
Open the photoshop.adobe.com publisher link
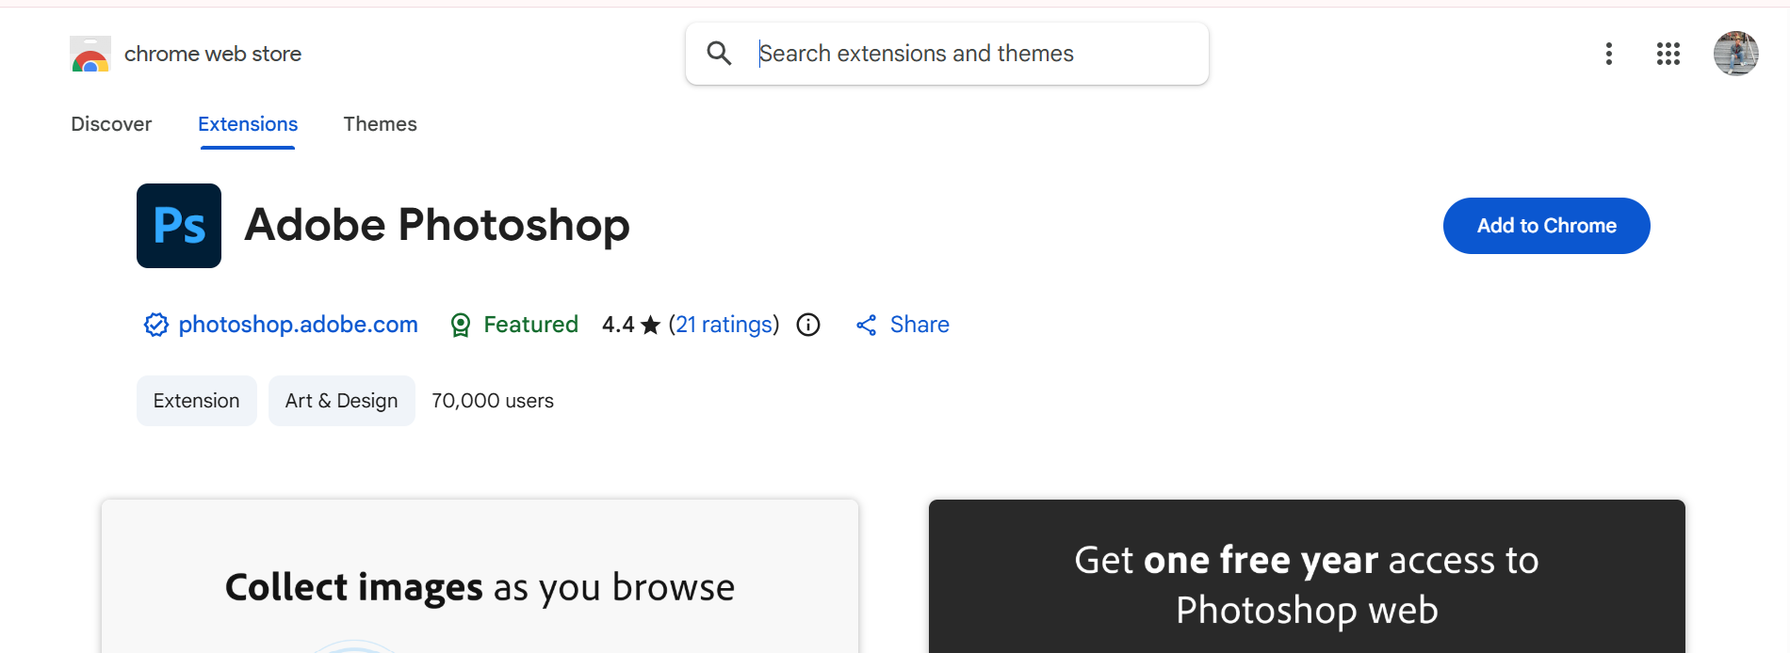298,325
